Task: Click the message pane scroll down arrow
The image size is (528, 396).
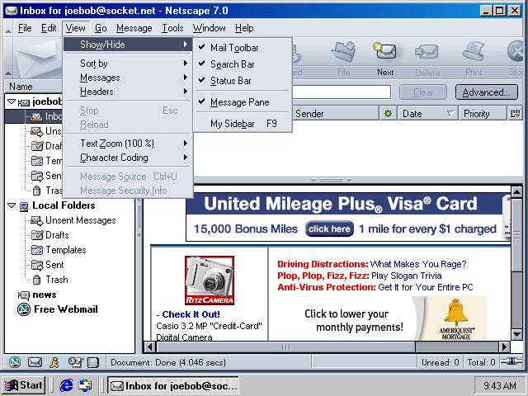Action: 516,334
